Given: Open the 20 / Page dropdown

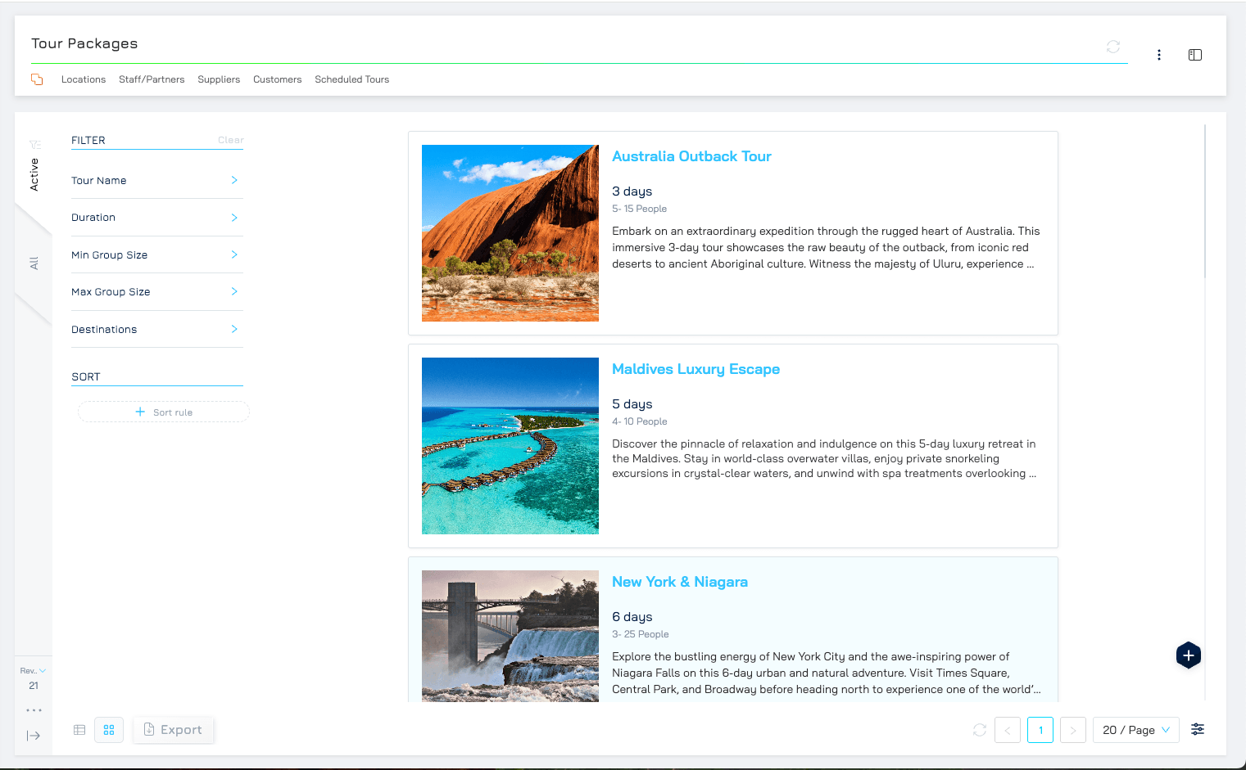Looking at the screenshot, I should (1135, 730).
